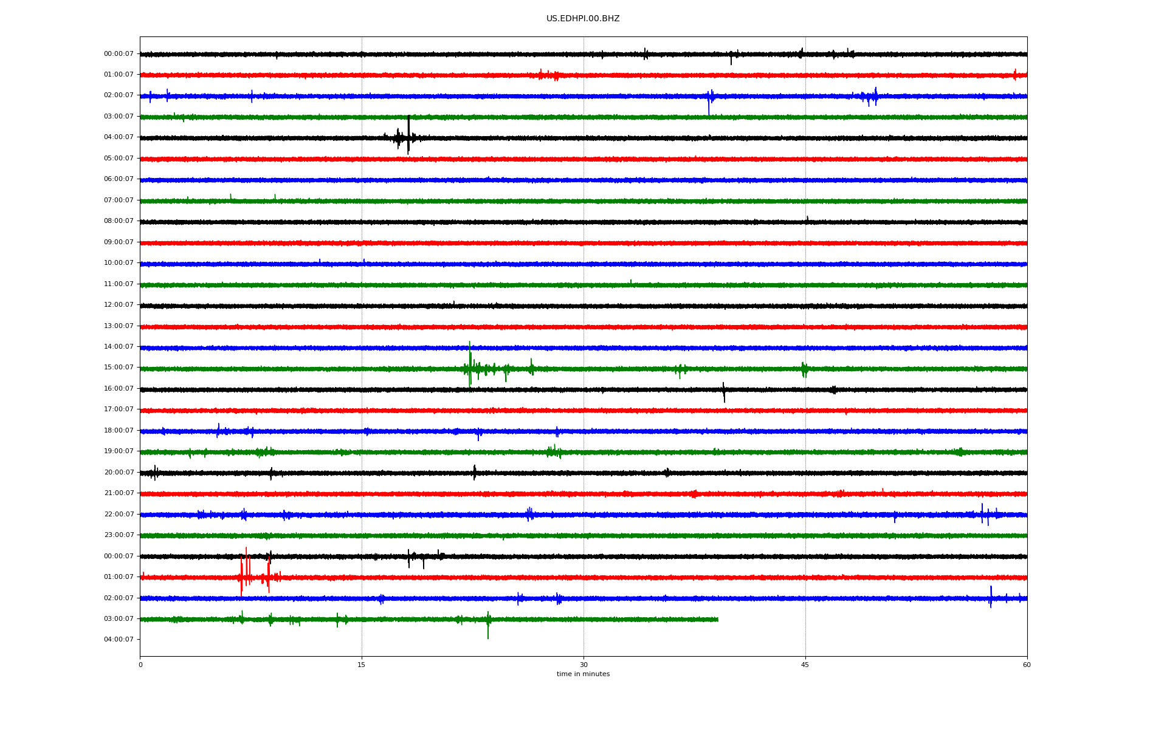Select the 13:00:07 row label
This screenshot has width=1167, height=729.
pyautogui.click(x=119, y=326)
